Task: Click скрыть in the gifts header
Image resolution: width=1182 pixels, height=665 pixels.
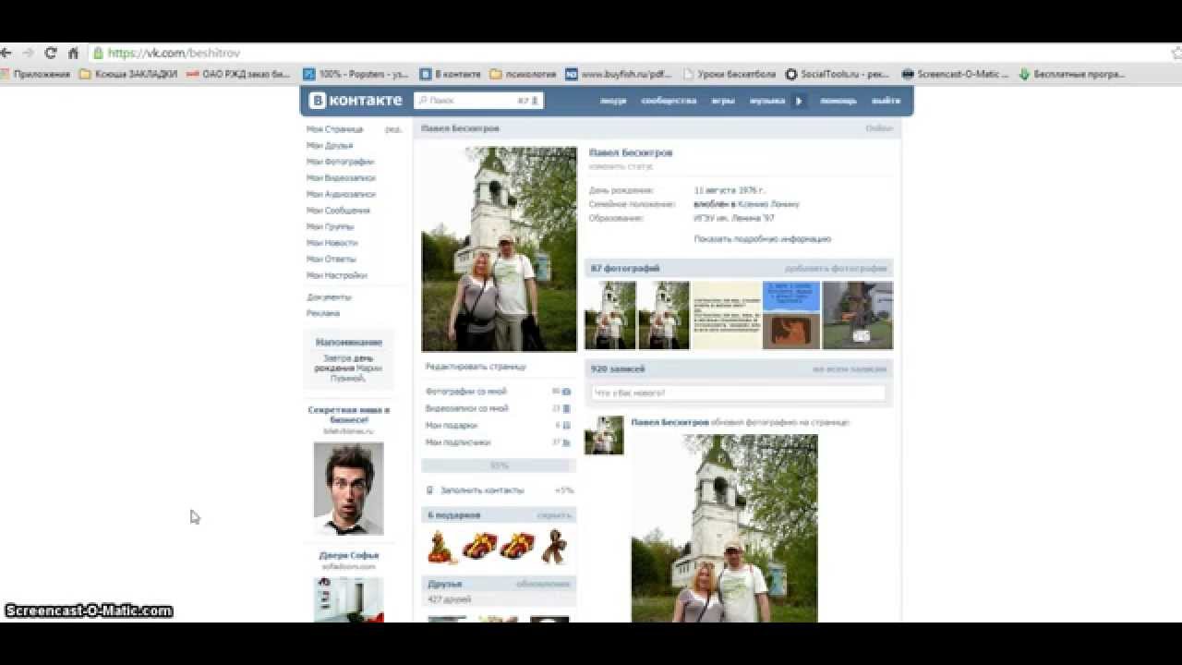Action: coord(554,515)
